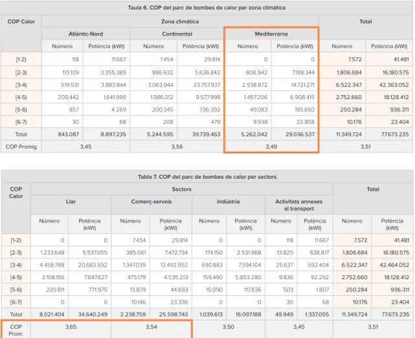Click cell value 2.938.872

(x=254, y=85)
